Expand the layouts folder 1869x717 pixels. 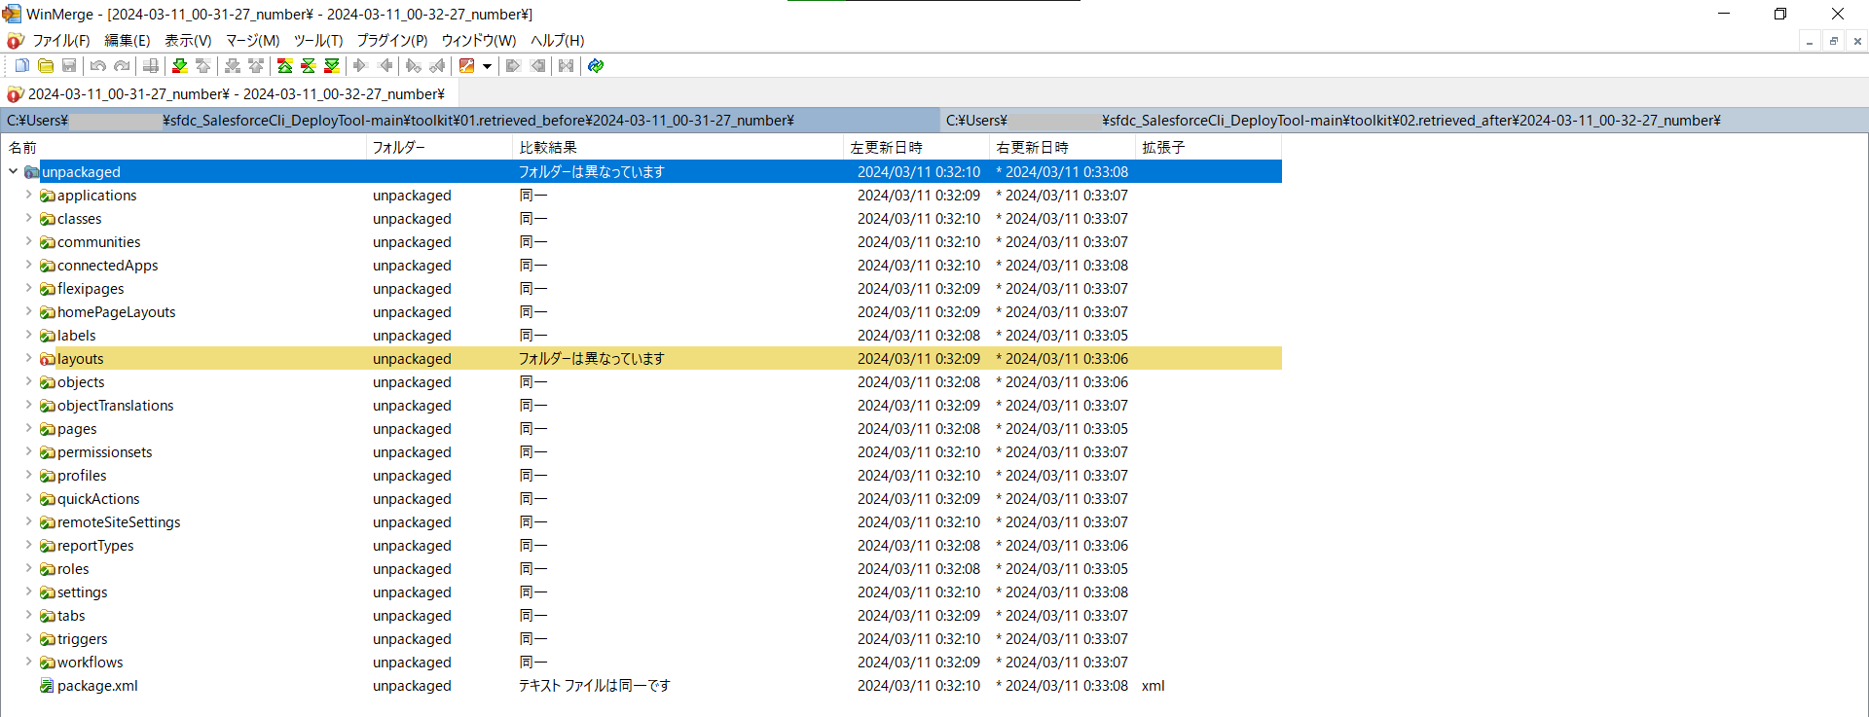(28, 358)
